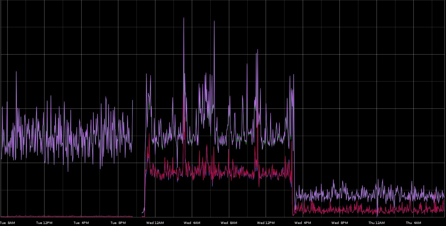Screen dimensions: 446x226
Task: Click the 'Wed 8PM' time axis label
Action: click(339, 223)
